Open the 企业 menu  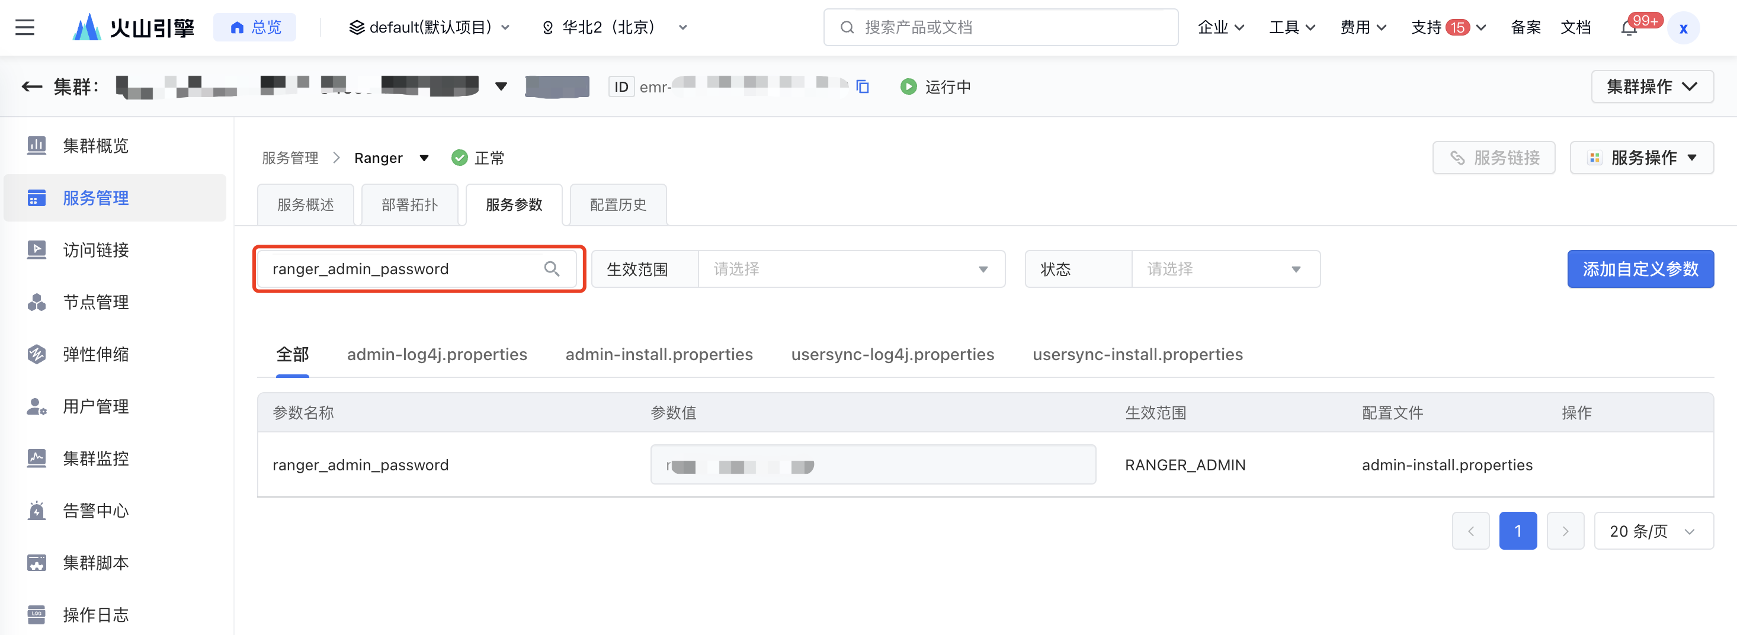click(x=1220, y=28)
